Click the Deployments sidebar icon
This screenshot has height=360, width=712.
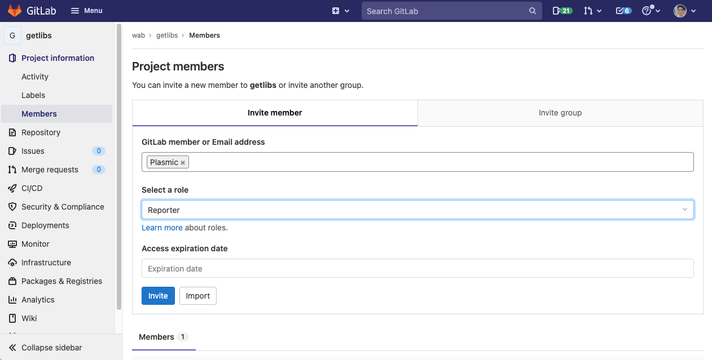pos(12,225)
